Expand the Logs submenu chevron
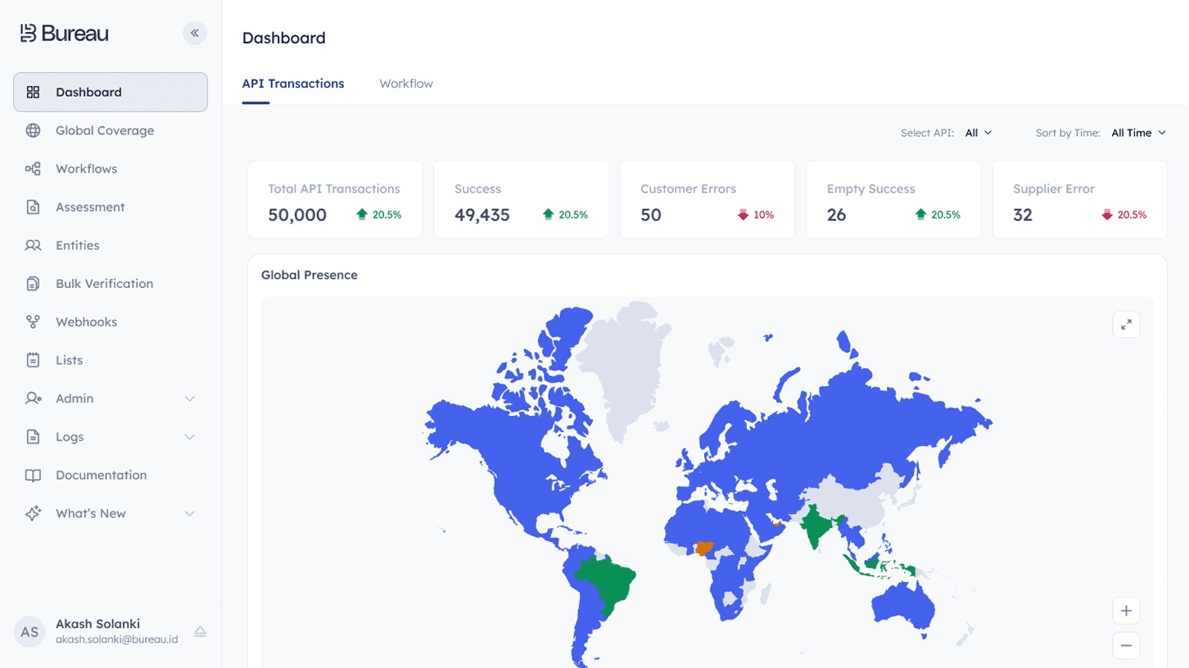Viewport: 1189px width, 668px height. point(189,437)
